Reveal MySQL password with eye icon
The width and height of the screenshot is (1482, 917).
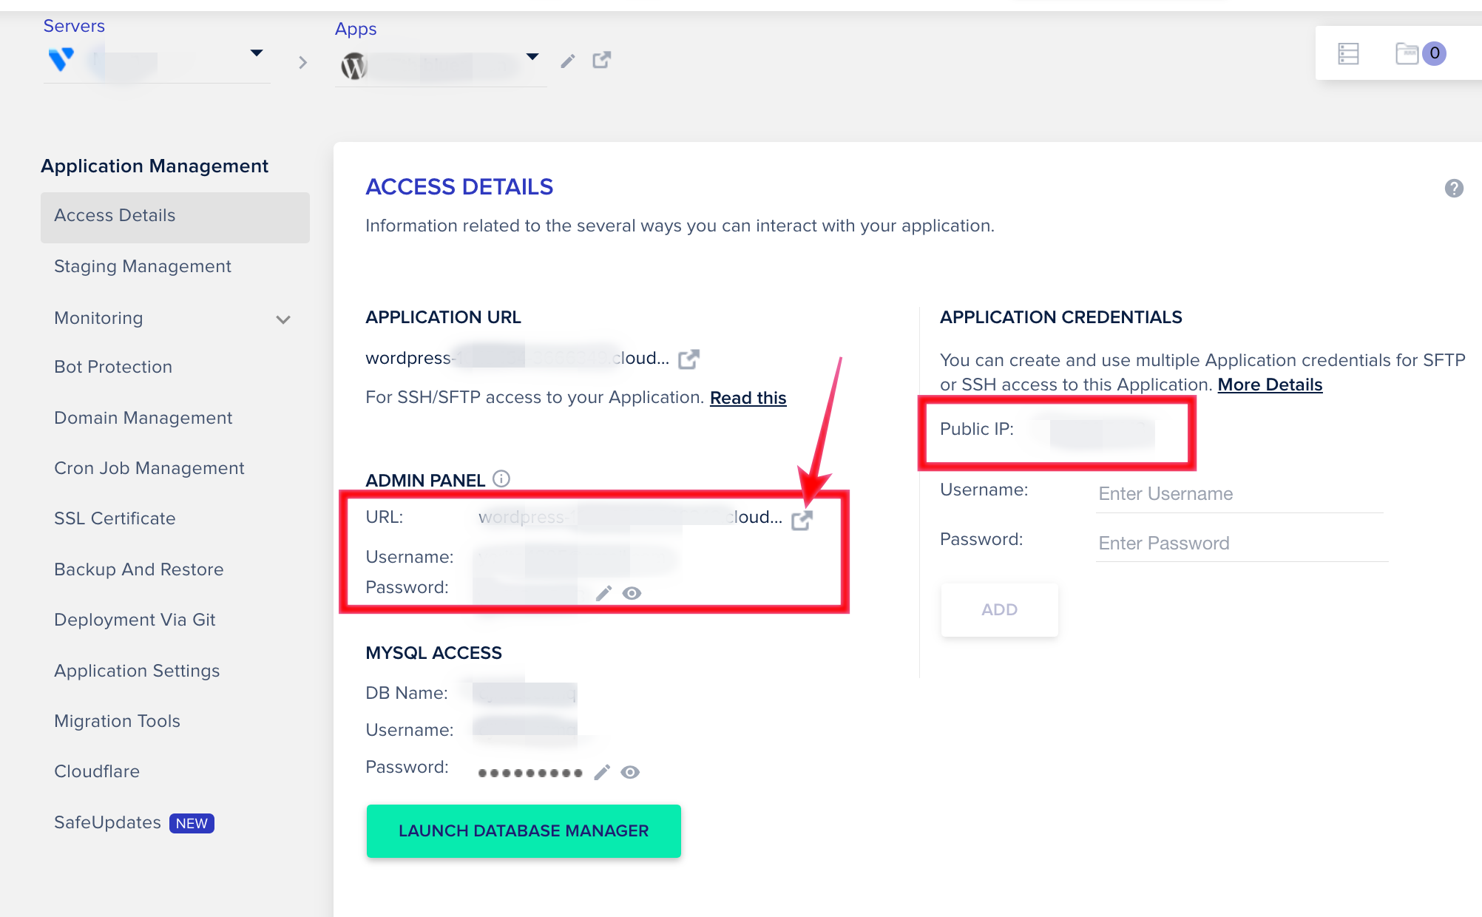(x=630, y=772)
